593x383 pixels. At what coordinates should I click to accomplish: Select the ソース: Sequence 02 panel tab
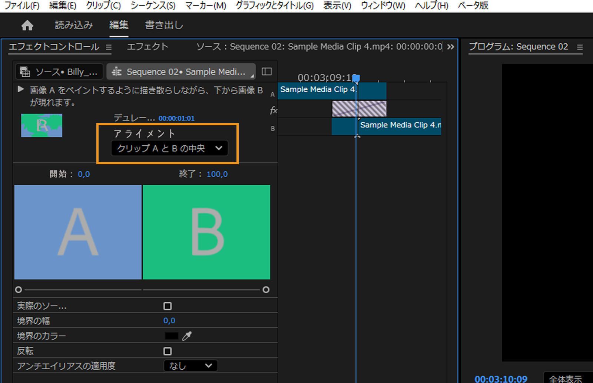pyautogui.click(x=319, y=47)
